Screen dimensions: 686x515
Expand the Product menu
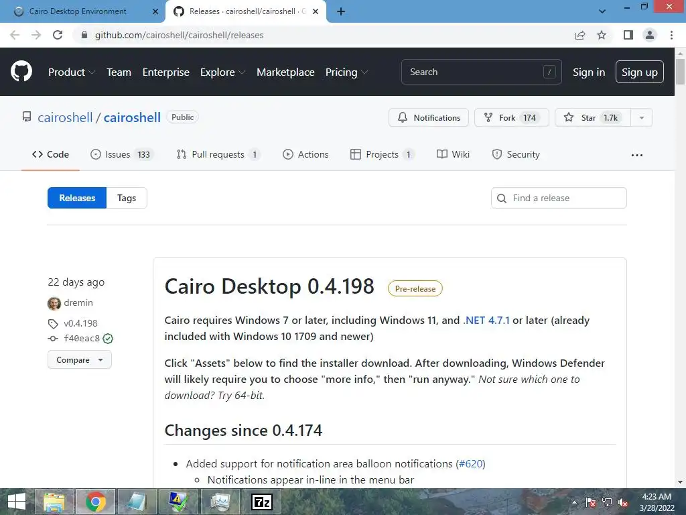point(72,72)
